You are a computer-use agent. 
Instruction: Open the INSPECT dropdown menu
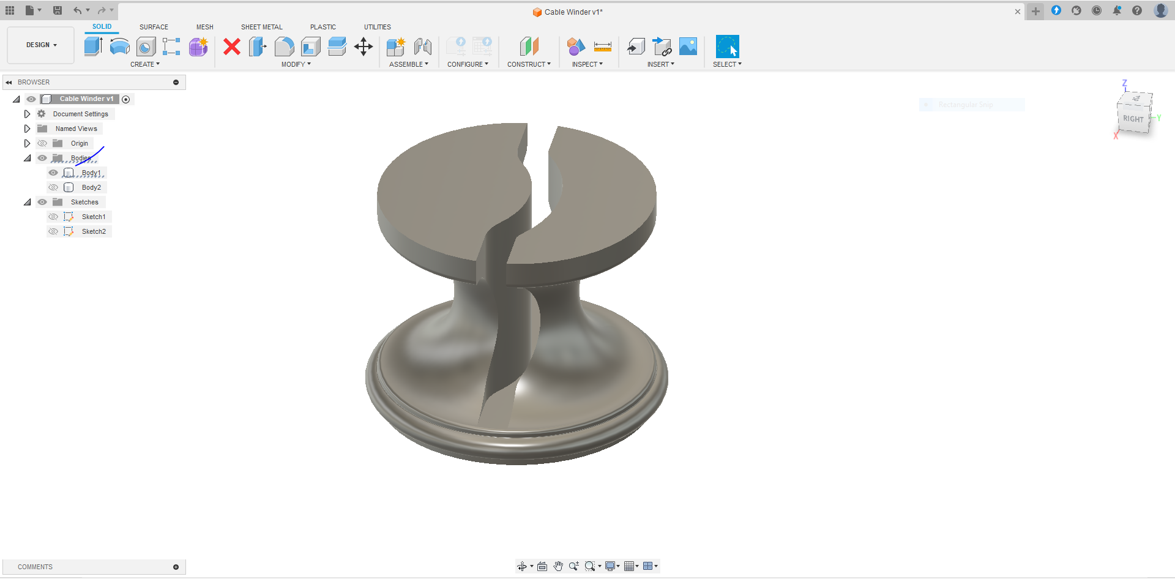[587, 64]
